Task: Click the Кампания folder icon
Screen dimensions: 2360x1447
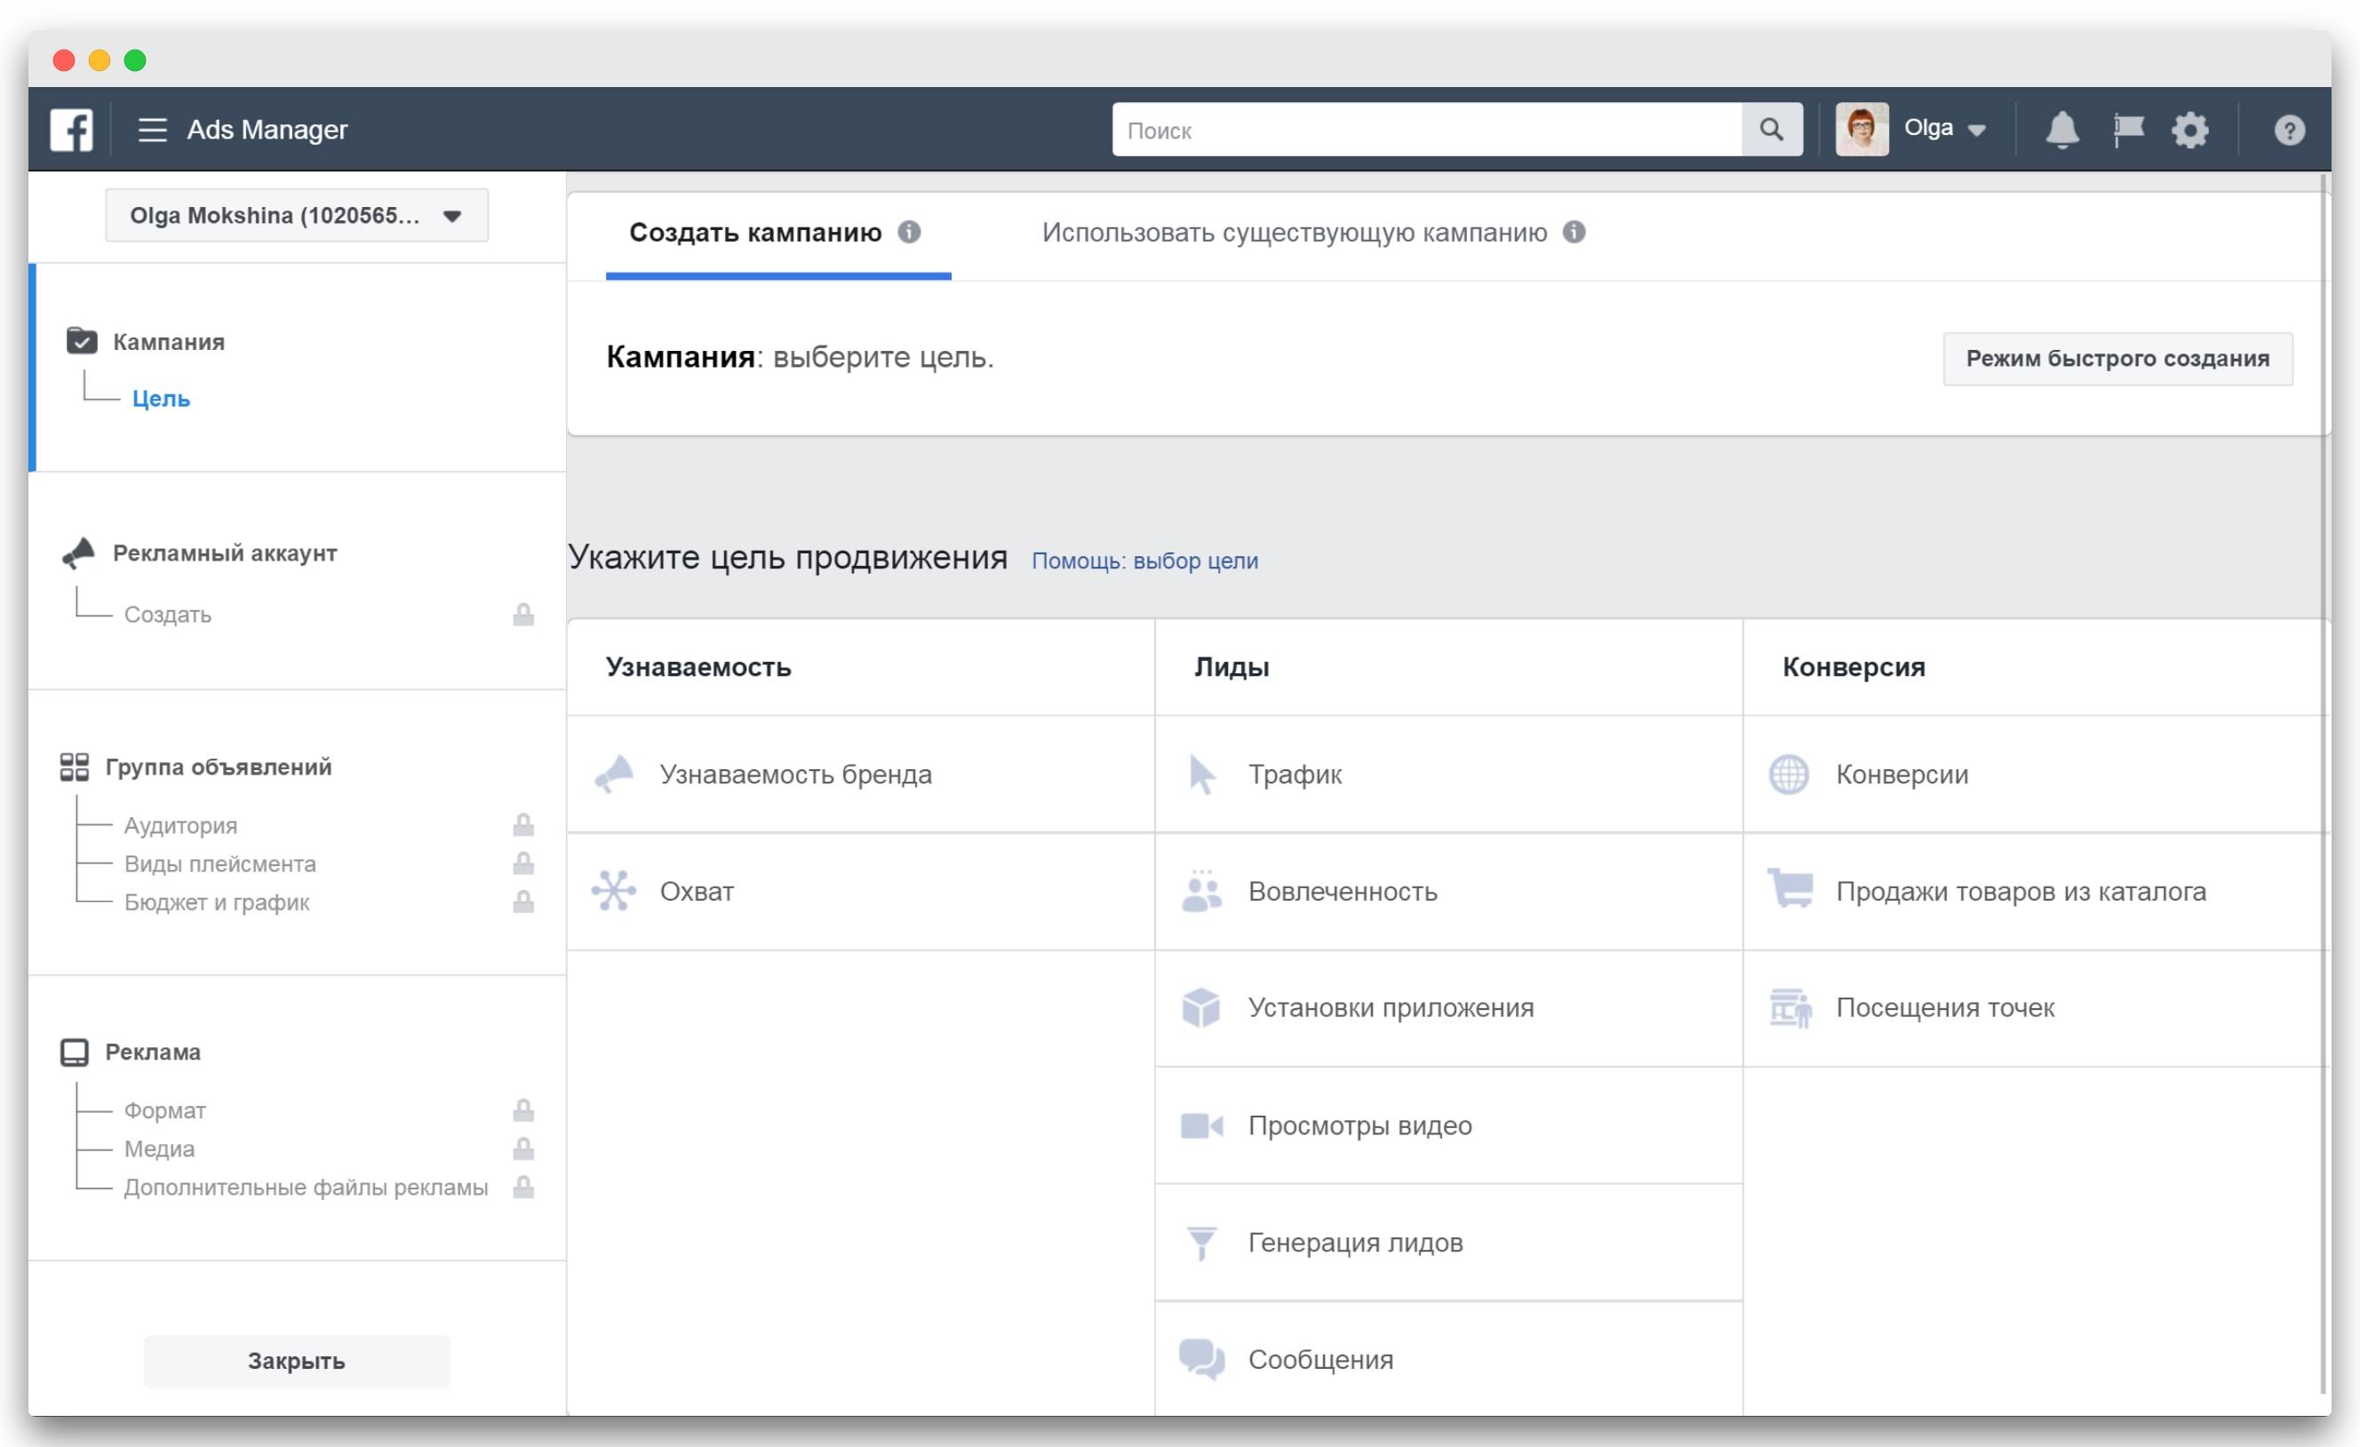Action: click(x=82, y=340)
